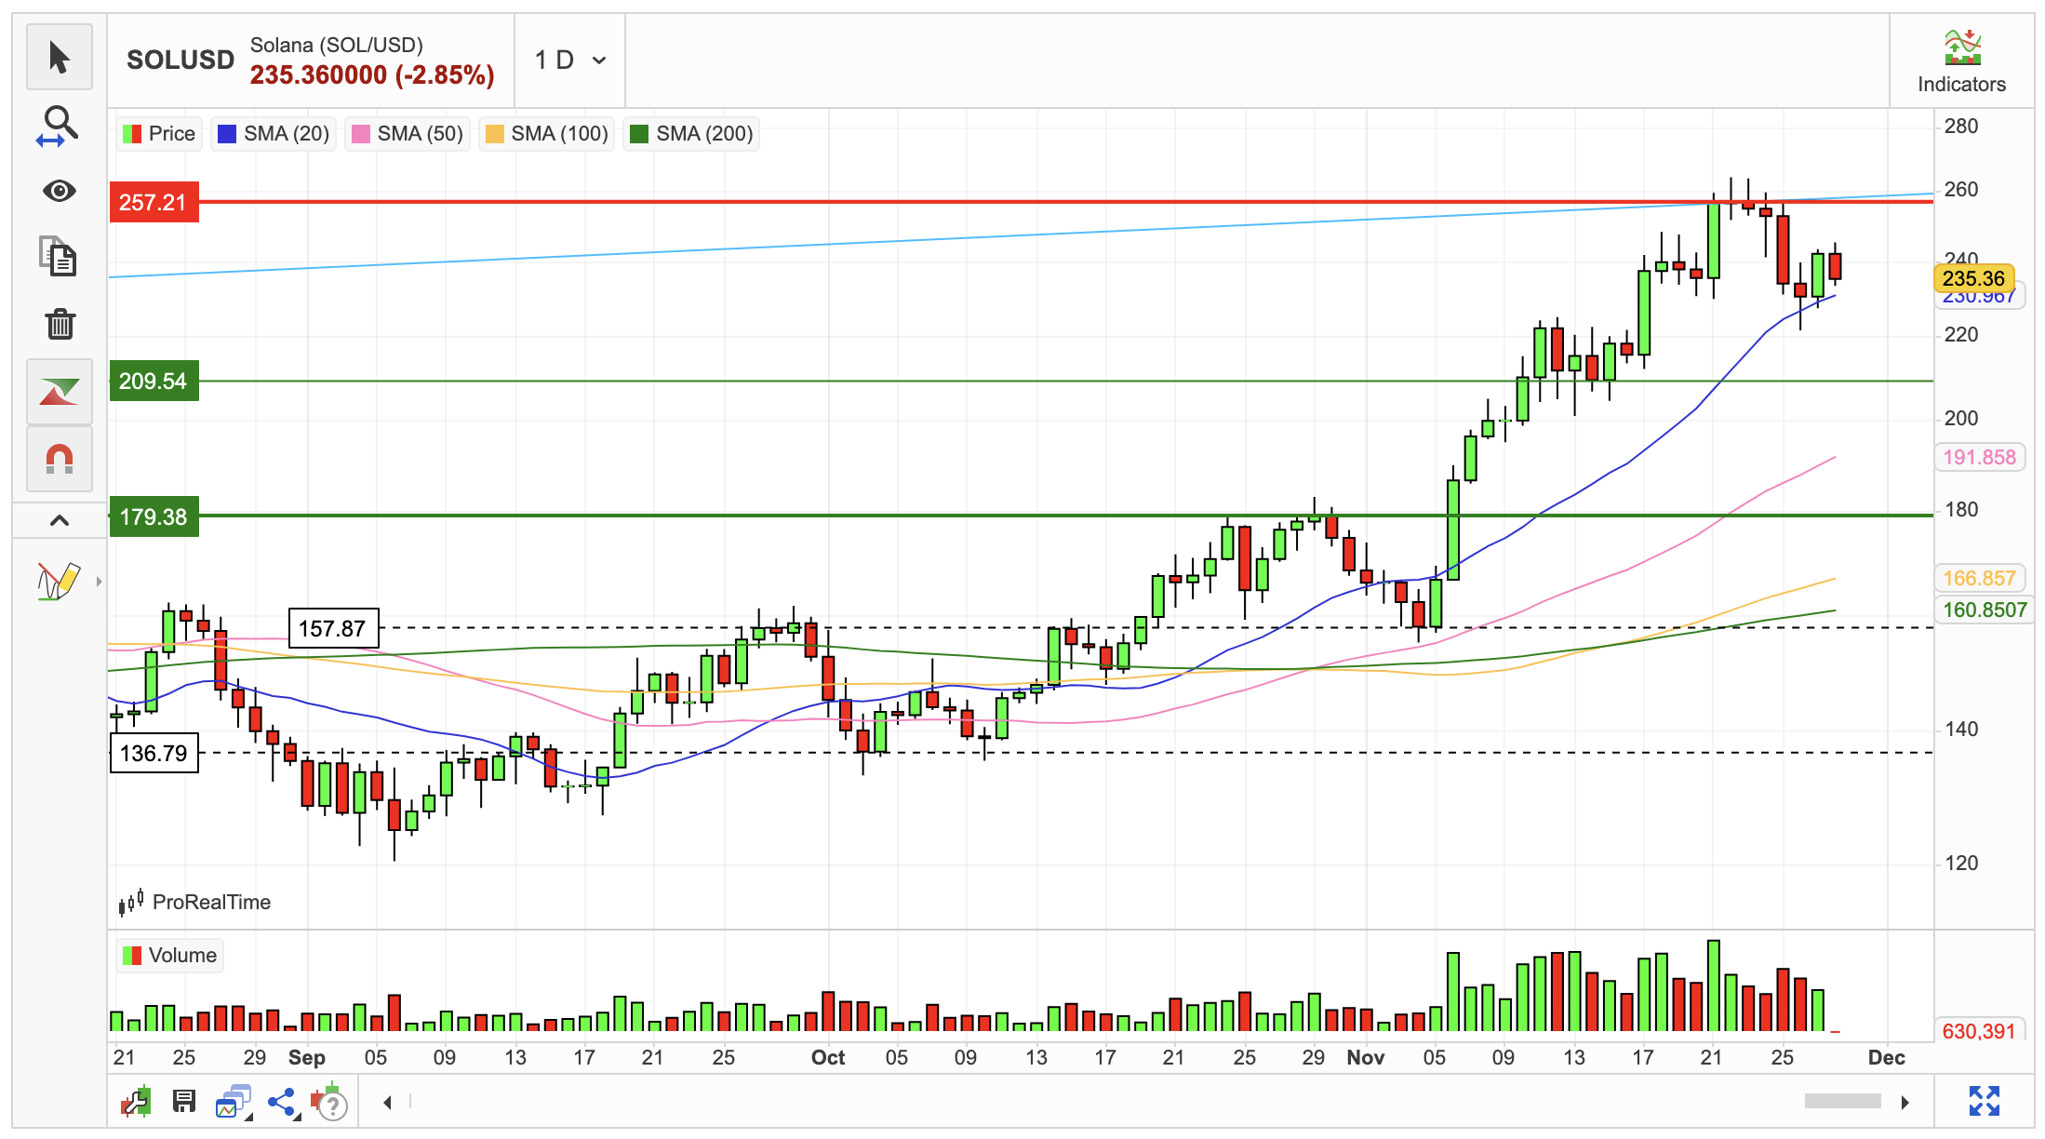Open the candlestick help icon
Image resolution: width=2045 pixels, height=1139 pixels.
pos(329,1102)
